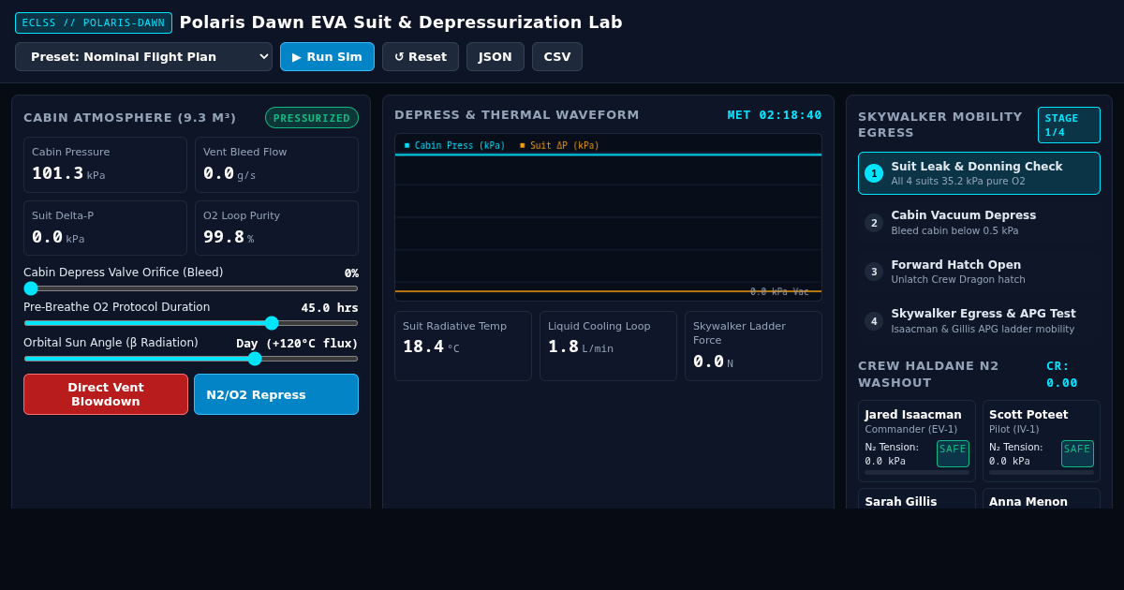1124x590 pixels.
Task: Click the Day (+120°C flux) value
Action: [x=297, y=344]
